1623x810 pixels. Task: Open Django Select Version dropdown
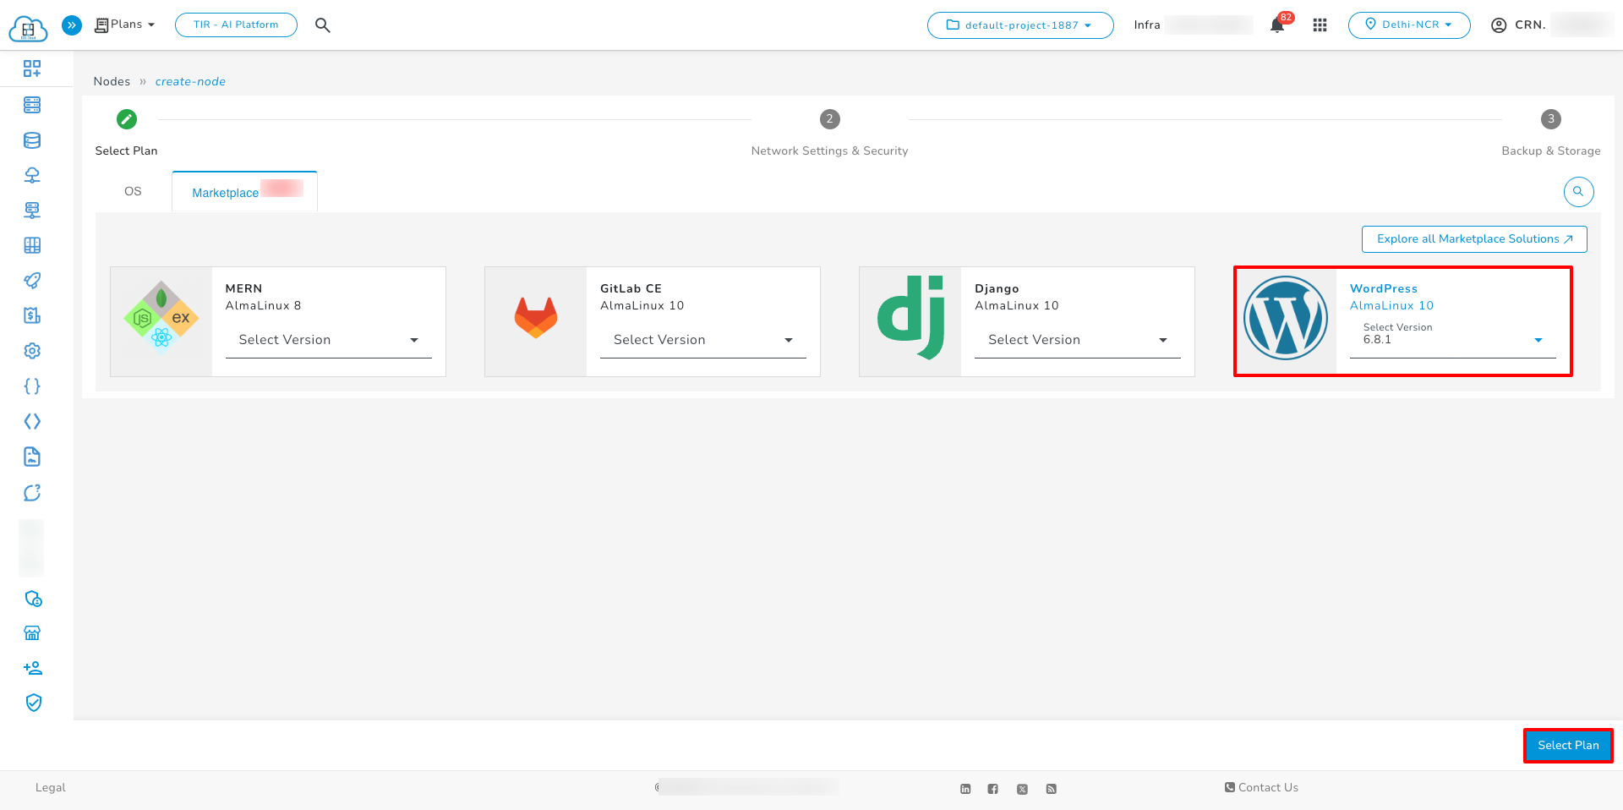point(1077,340)
